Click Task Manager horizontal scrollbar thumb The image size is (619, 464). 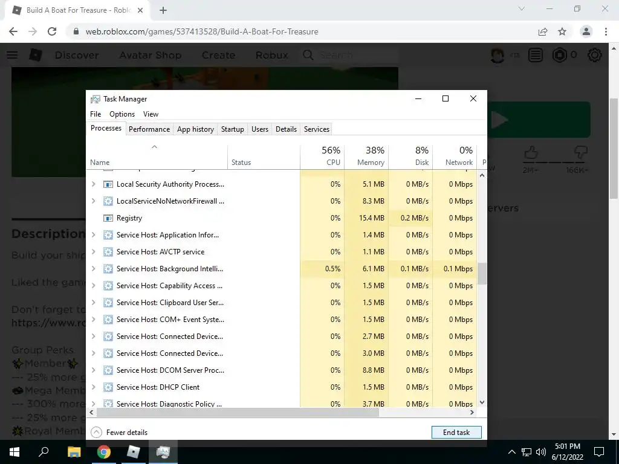(237, 412)
